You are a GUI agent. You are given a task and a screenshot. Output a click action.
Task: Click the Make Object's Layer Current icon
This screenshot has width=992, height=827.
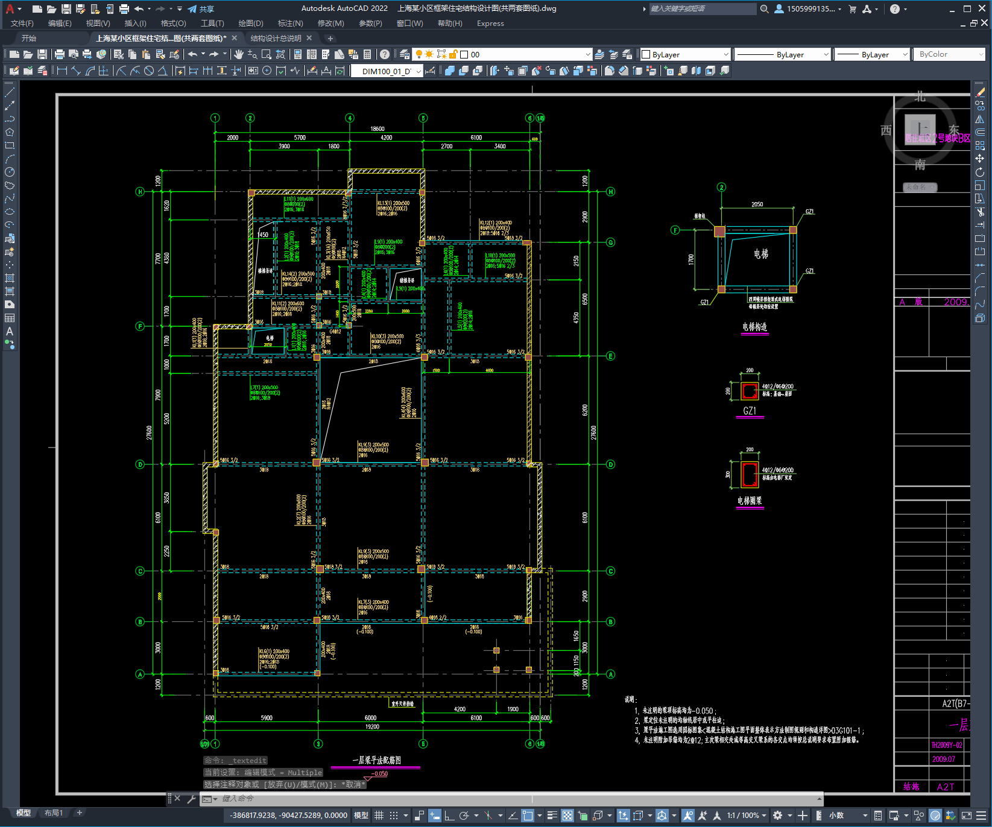click(599, 54)
